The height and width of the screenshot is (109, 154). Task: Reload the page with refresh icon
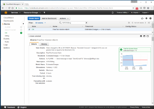click(x=9, y=8)
